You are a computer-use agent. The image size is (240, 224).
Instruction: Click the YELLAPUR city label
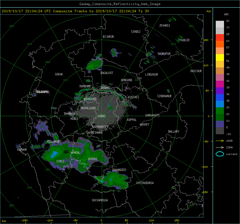coord(53,142)
